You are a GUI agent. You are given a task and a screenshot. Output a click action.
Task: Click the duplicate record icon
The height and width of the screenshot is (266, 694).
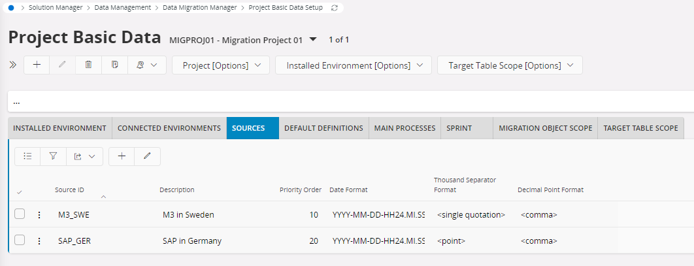click(x=114, y=65)
